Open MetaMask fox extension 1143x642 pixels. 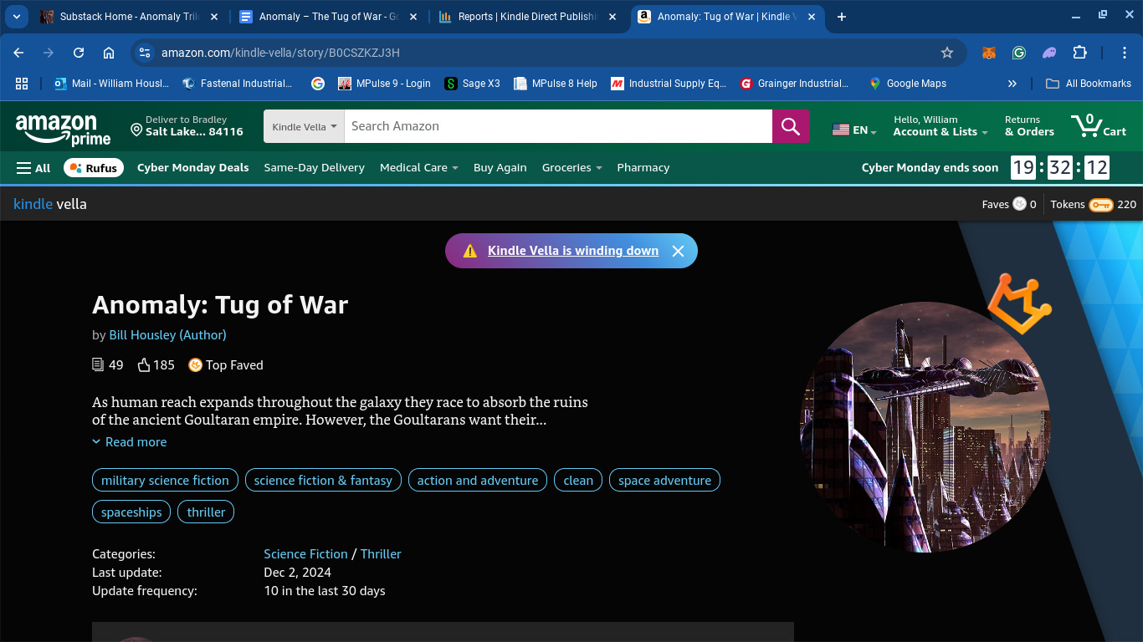988,53
